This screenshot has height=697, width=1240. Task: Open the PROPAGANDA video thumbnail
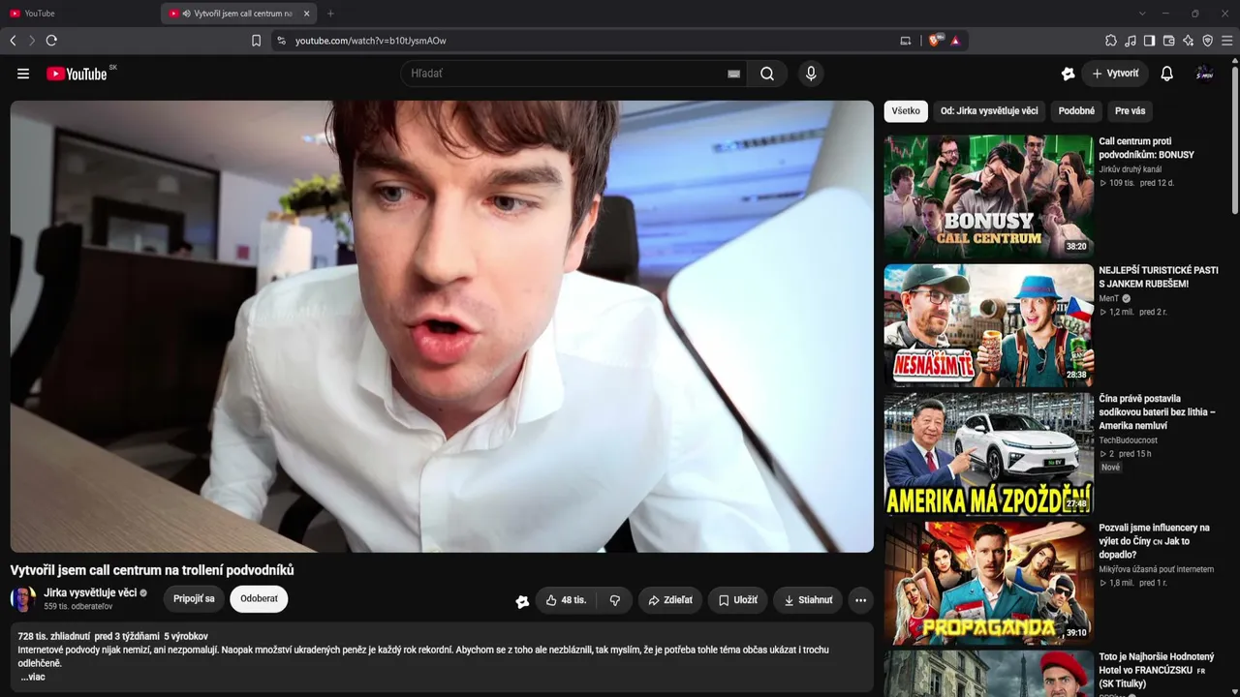click(988, 582)
